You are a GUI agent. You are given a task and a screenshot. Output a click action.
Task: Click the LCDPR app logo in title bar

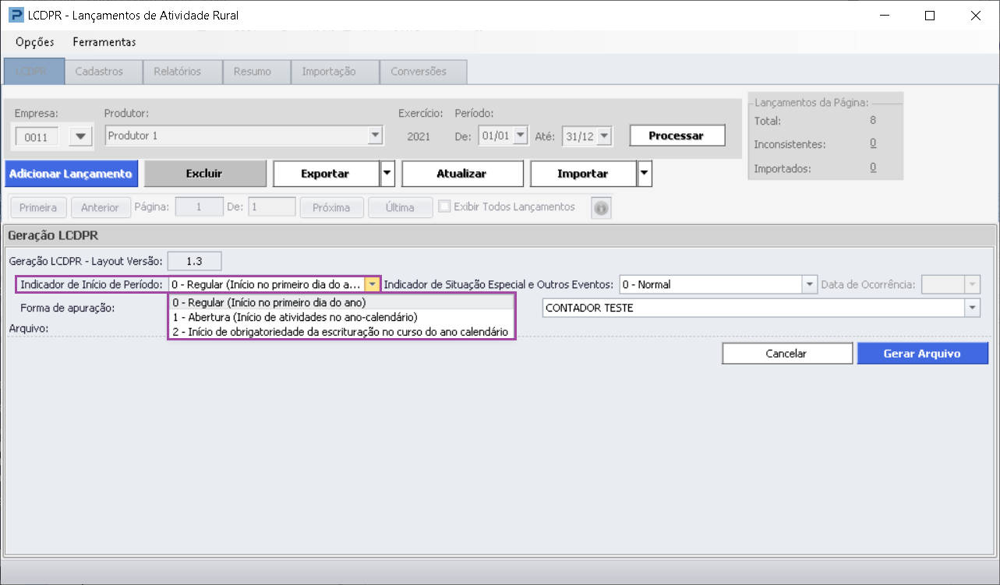tap(15, 15)
